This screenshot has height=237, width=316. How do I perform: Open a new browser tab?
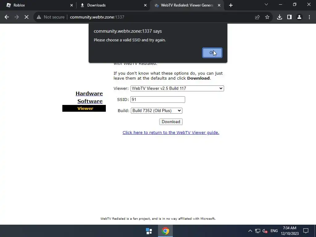coord(231,5)
